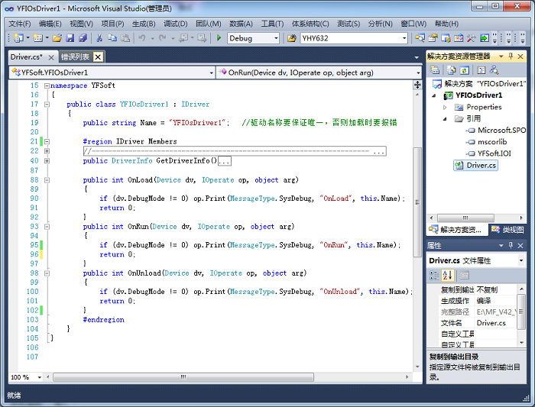Click Solution Explorer Properties icon
Image resolution: width=535 pixels, height=407 pixels.
point(435,70)
